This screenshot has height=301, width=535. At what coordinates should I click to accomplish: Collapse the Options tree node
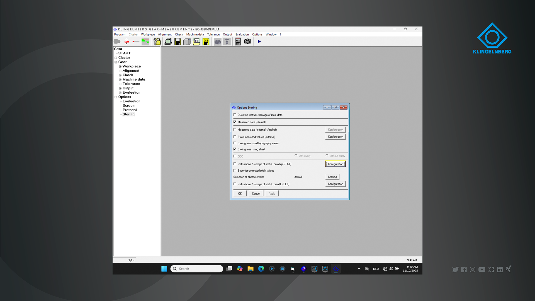point(116,97)
